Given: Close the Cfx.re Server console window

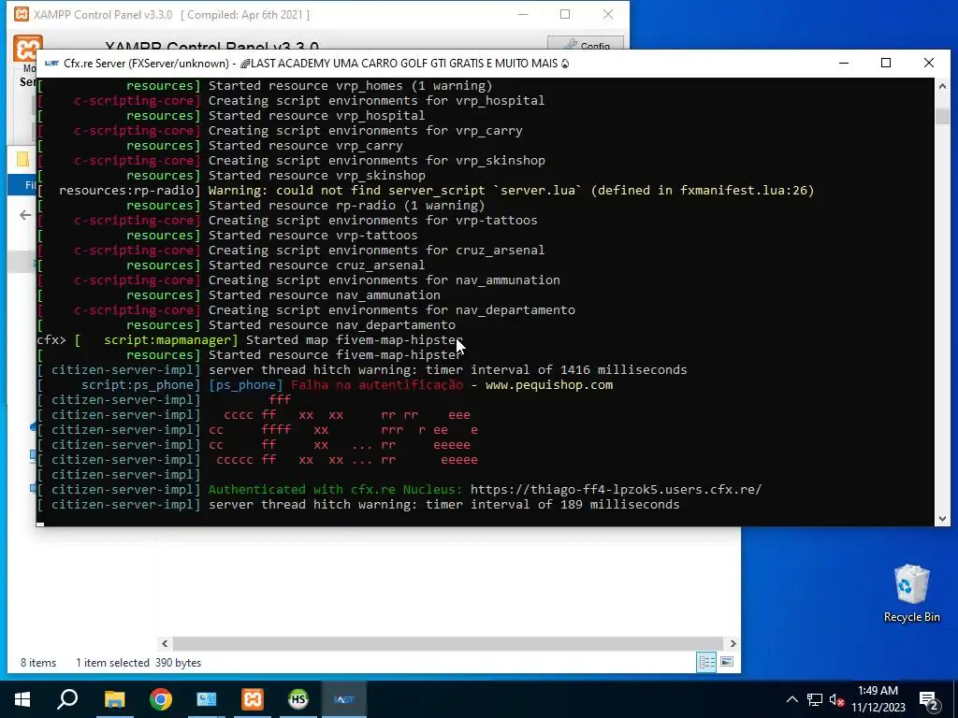Looking at the screenshot, I should coord(929,63).
